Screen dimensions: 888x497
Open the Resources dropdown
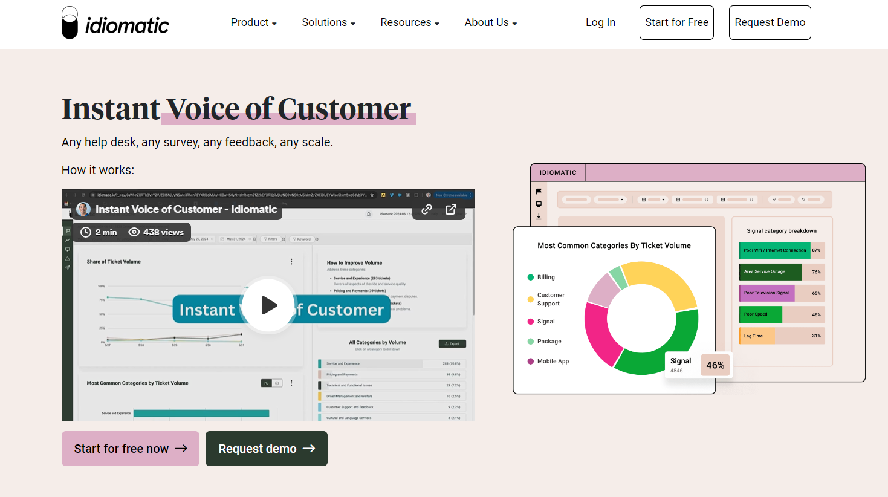click(x=410, y=22)
